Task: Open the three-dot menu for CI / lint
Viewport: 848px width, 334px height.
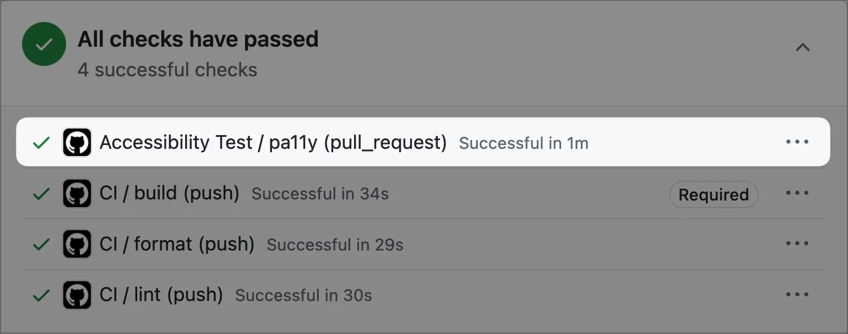Action: coord(798,294)
